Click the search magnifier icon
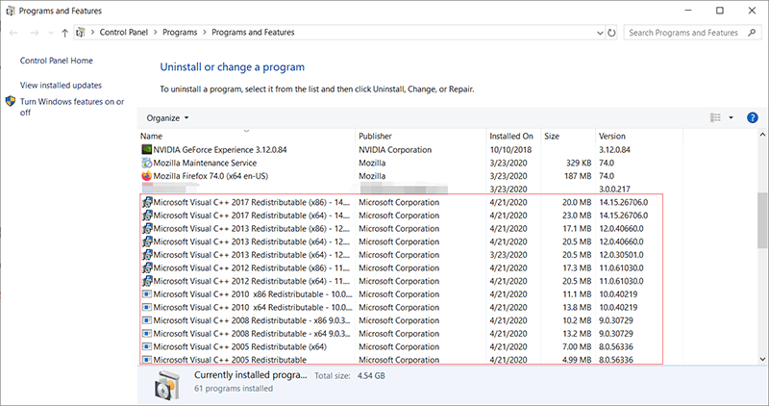This screenshot has height=406, width=769. [752, 33]
